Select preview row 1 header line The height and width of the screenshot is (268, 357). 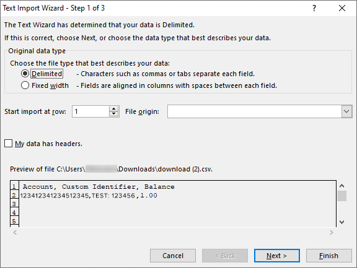pos(99,187)
